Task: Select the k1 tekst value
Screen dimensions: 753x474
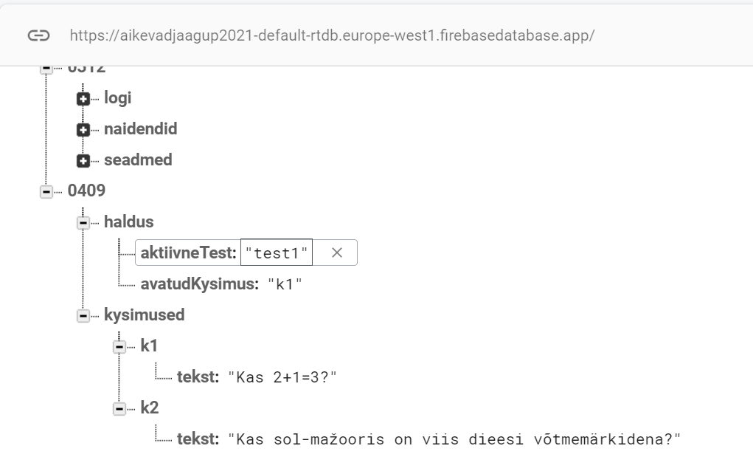Action: tap(282, 377)
